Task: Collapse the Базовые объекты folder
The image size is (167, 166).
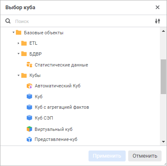Action: 13,33
